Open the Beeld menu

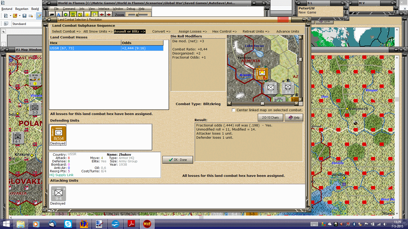(35, 9)
